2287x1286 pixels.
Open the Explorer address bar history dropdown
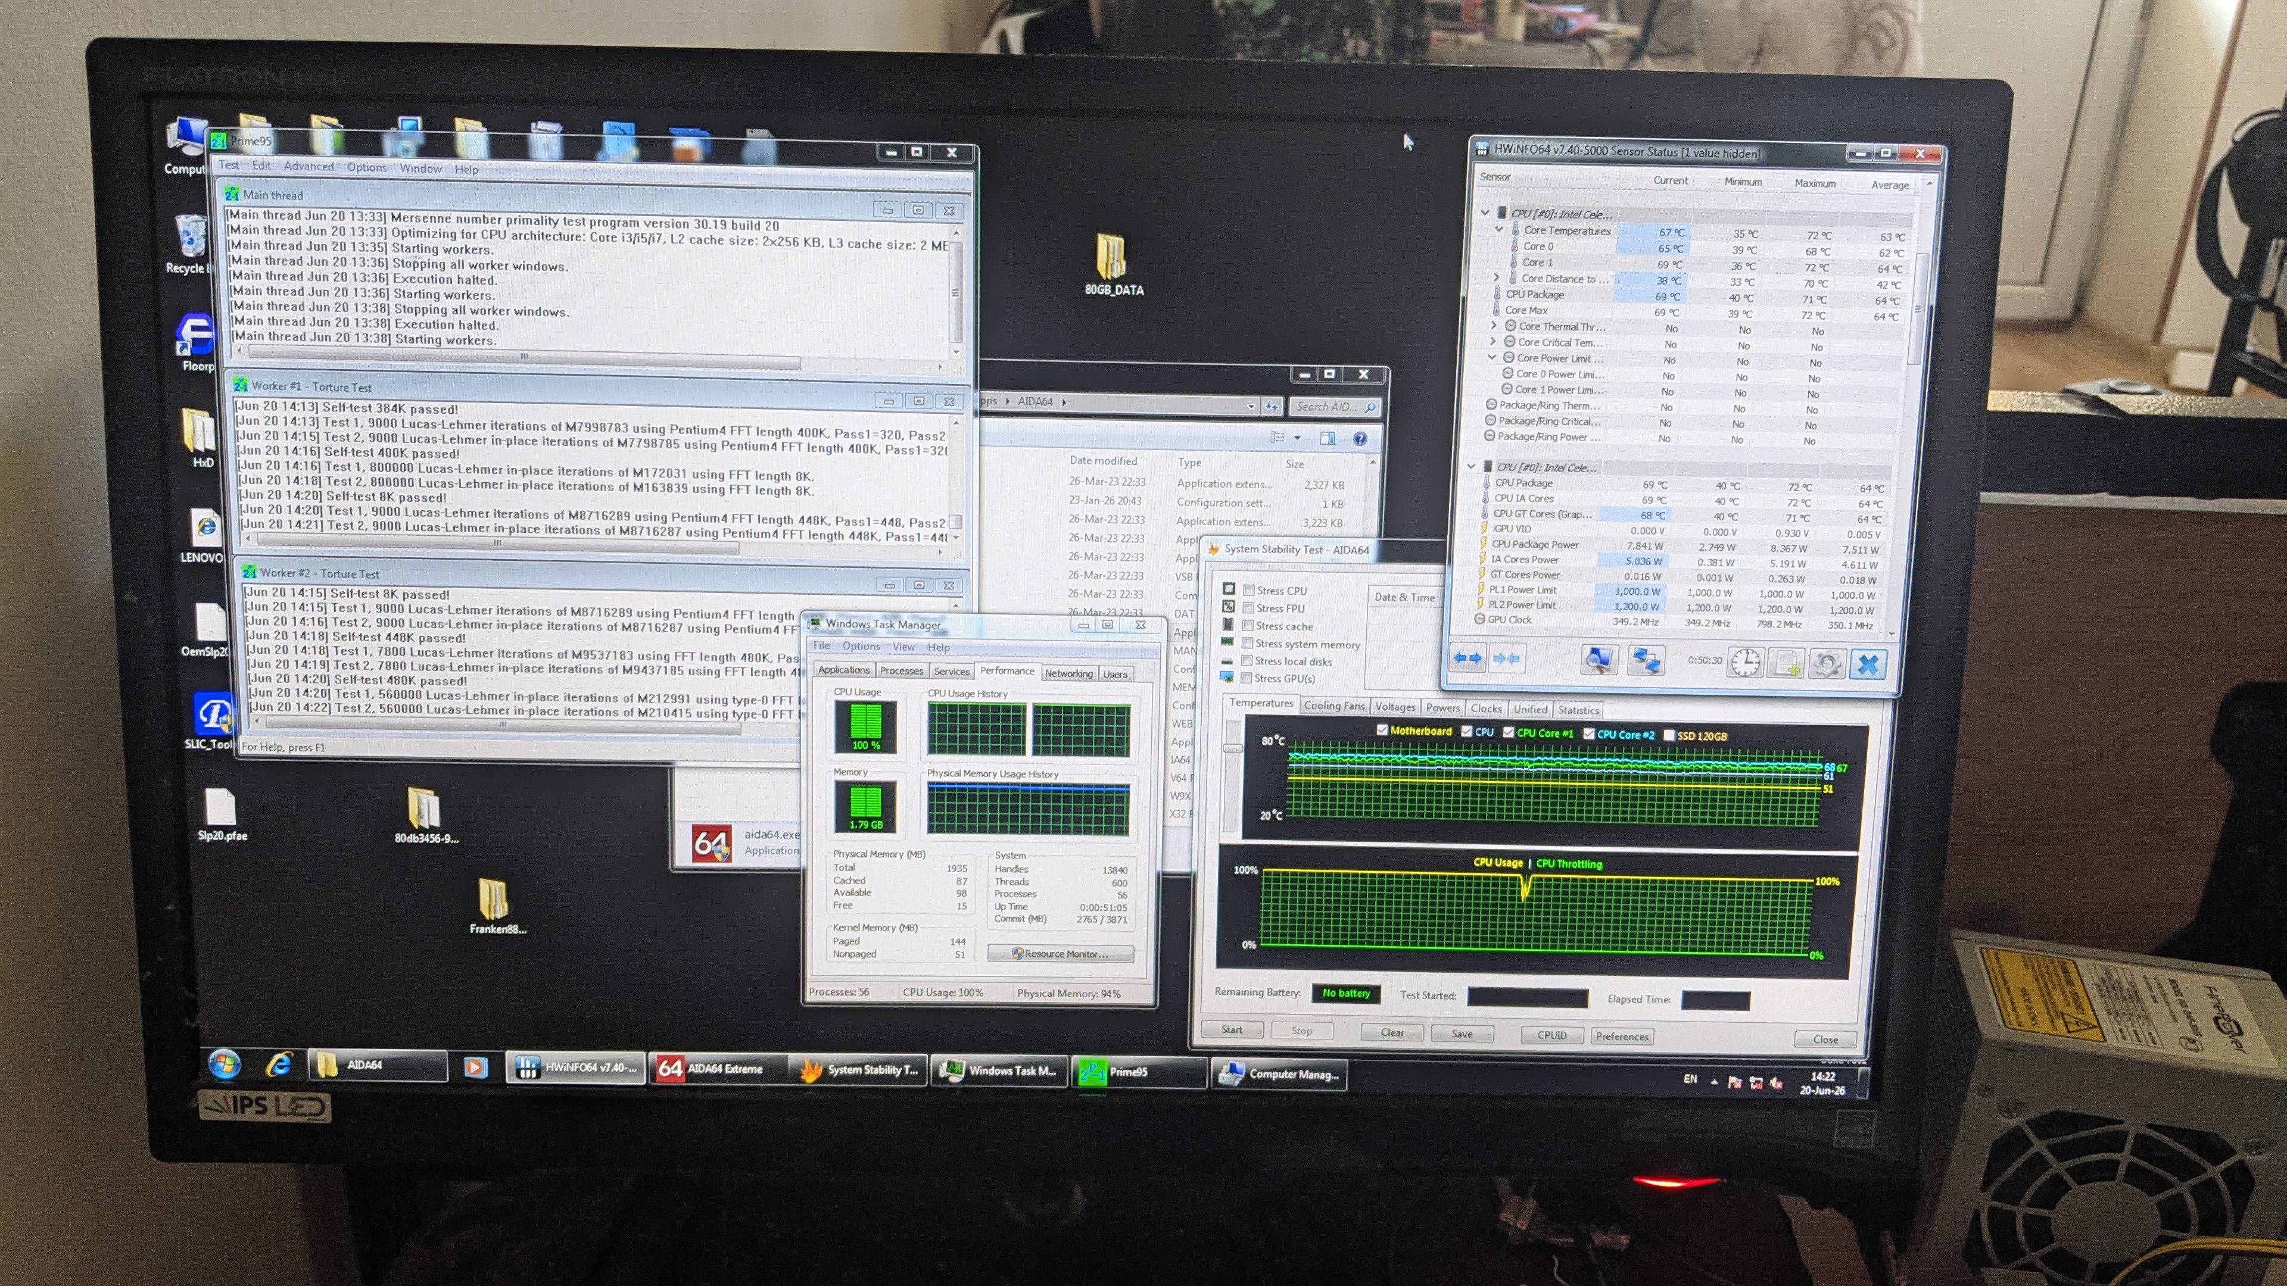click(1251, 407)
